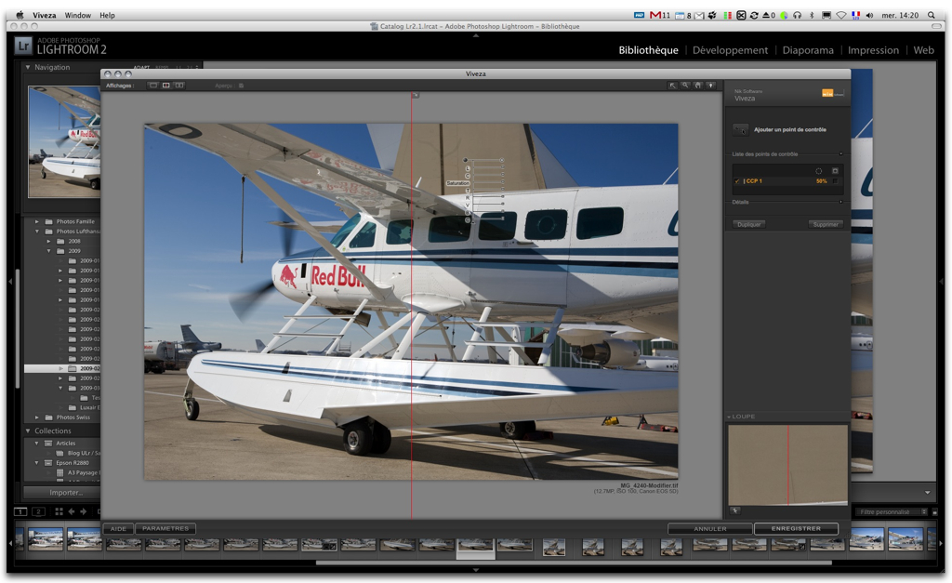Collapse the Epson R2880 collection set
This screenshot has height=583, width=952.
pos(37,463)
